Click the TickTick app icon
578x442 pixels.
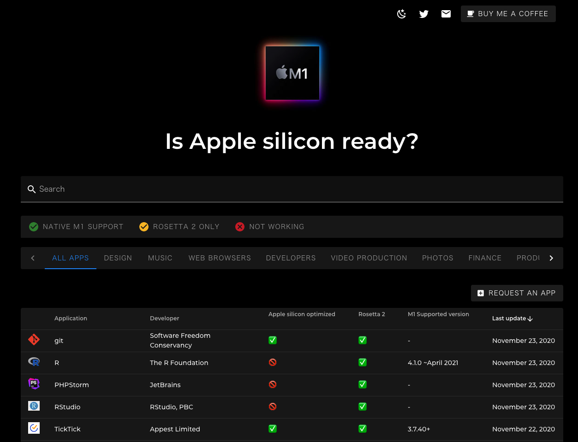pos(34,428)
